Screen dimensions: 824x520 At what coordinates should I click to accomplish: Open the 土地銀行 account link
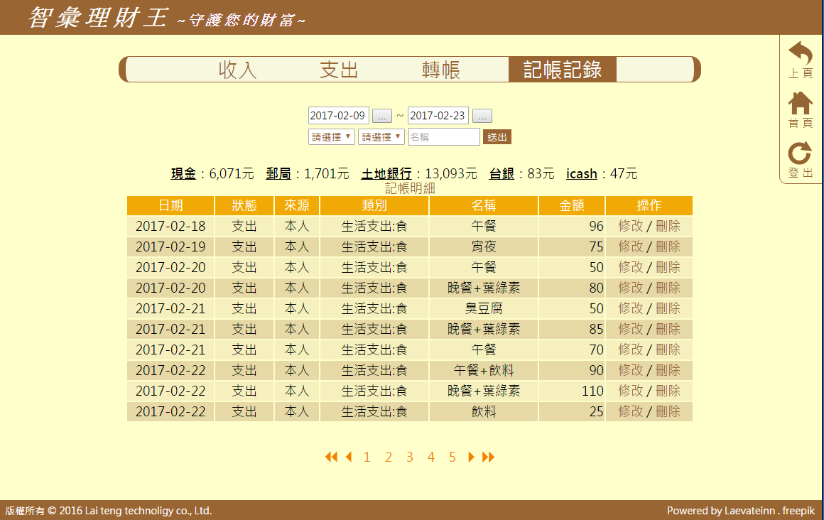(x=386, y=174)
